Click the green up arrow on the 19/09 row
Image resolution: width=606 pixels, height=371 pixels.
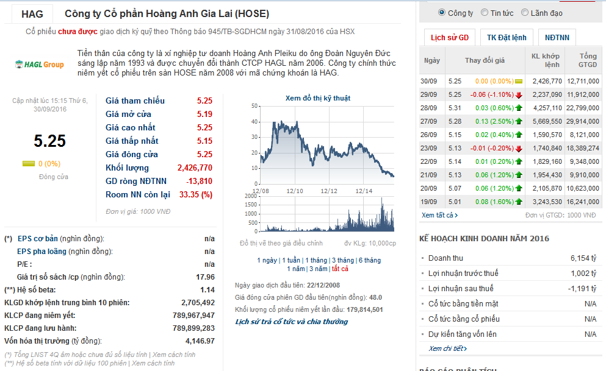[519, 202]
